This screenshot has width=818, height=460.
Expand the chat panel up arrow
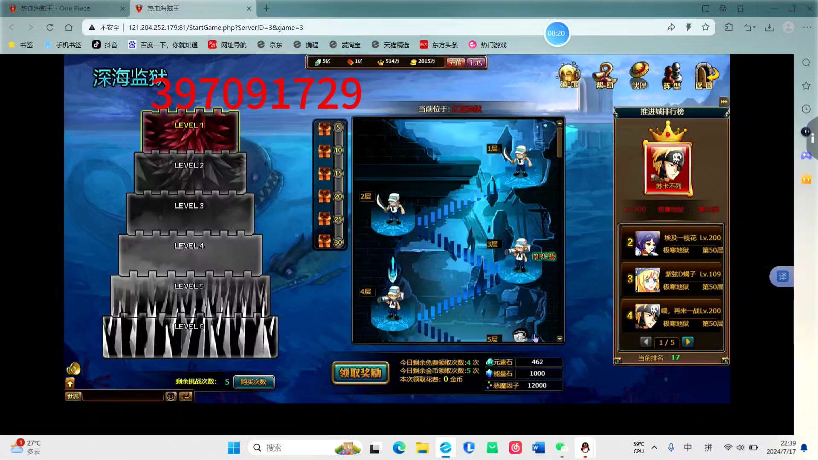pyautogui.click(x=70, y=383)
